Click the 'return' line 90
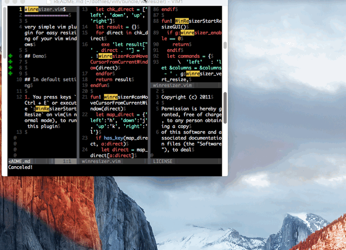 (182, 44)
